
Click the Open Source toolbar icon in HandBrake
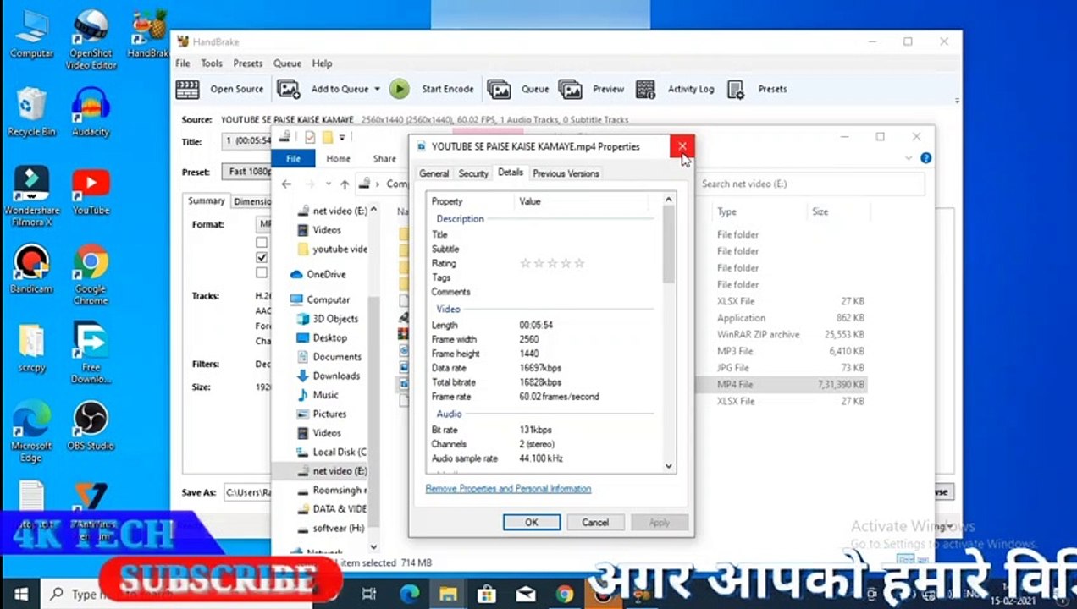point(187,89)
